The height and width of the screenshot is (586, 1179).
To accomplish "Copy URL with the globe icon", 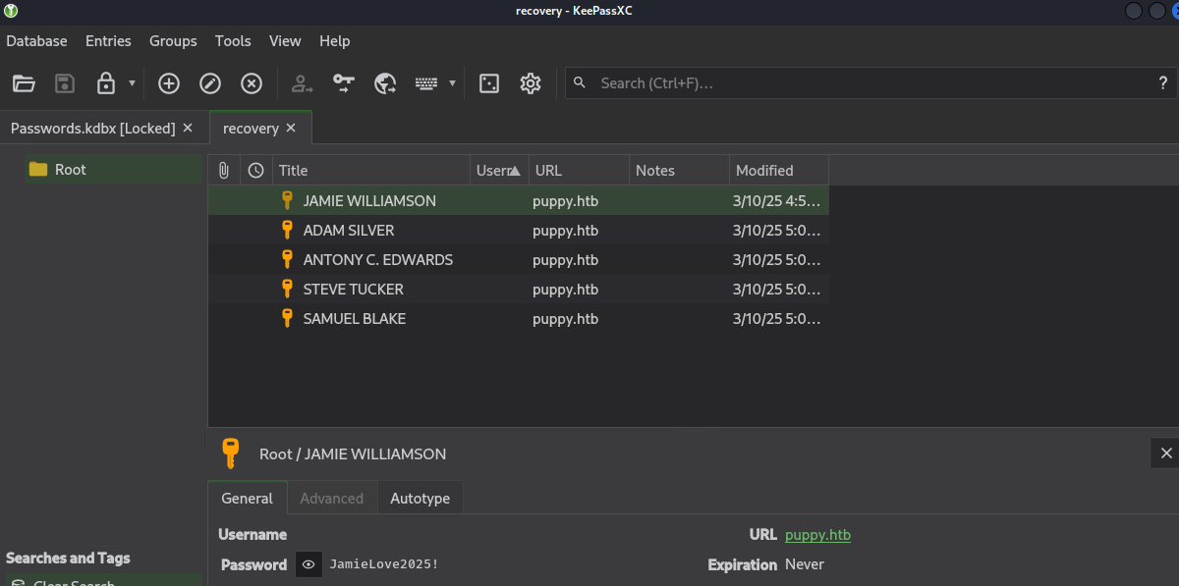I will (385, 83).
